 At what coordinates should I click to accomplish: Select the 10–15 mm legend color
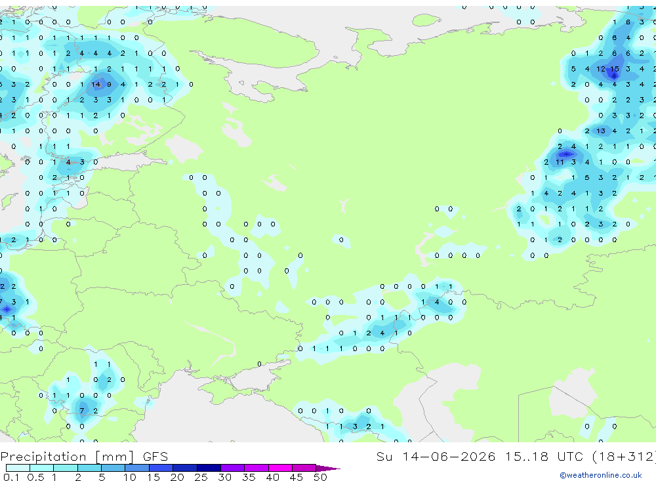click(x=137, y=468)
